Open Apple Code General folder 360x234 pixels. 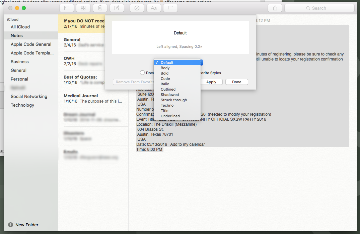[31, 44]
